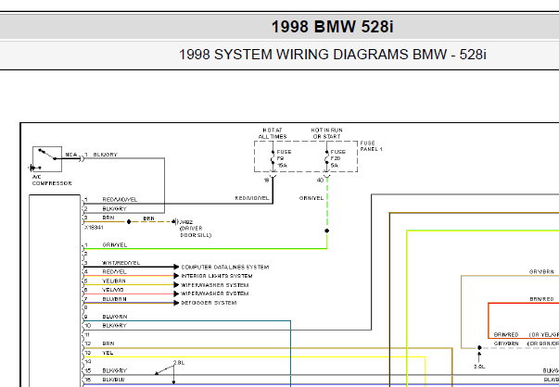Click the RED/VIO/YEL label at connector pin 1

click(120, 200)
